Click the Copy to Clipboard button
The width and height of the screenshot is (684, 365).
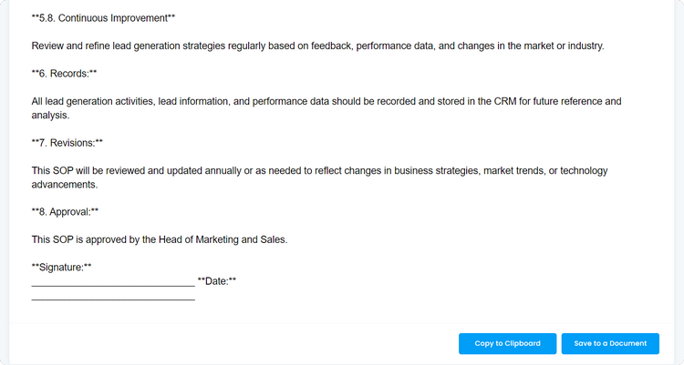pyautogui.click(x=507, y=344)
